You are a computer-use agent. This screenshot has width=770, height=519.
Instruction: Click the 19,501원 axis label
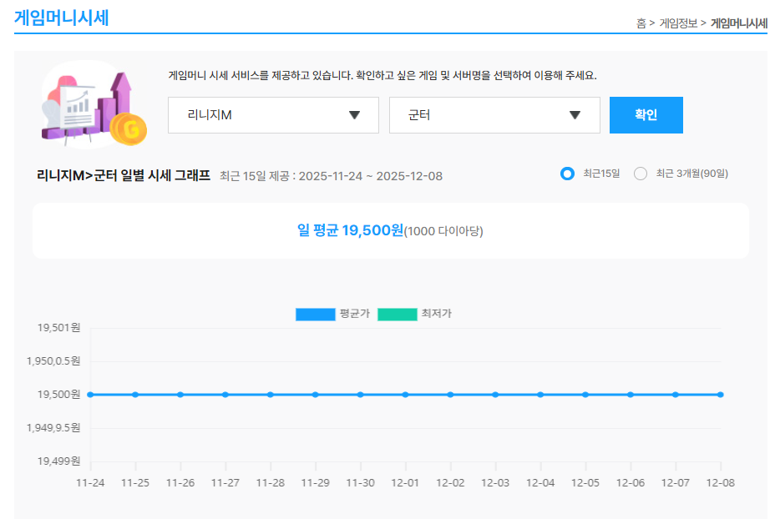pyautogui.click(x=58, y=328)
